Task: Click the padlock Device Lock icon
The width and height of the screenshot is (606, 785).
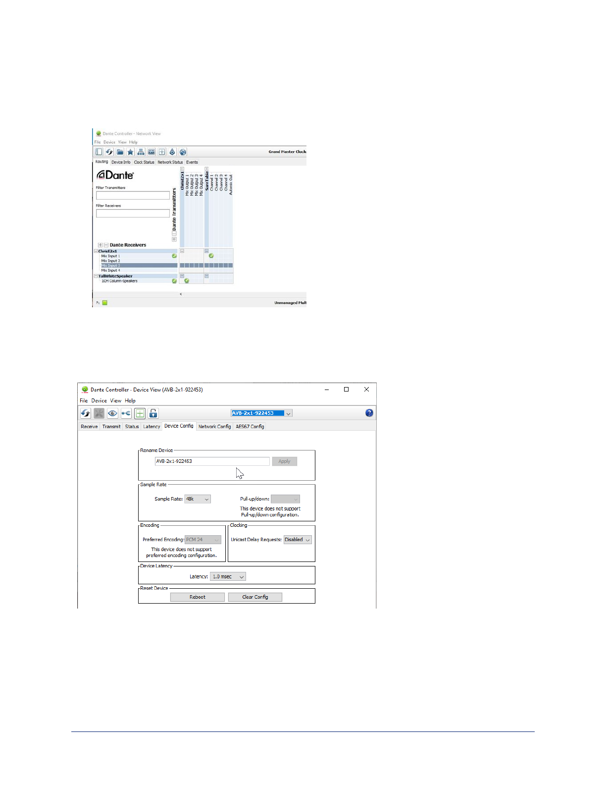Action: coord(153,413)
